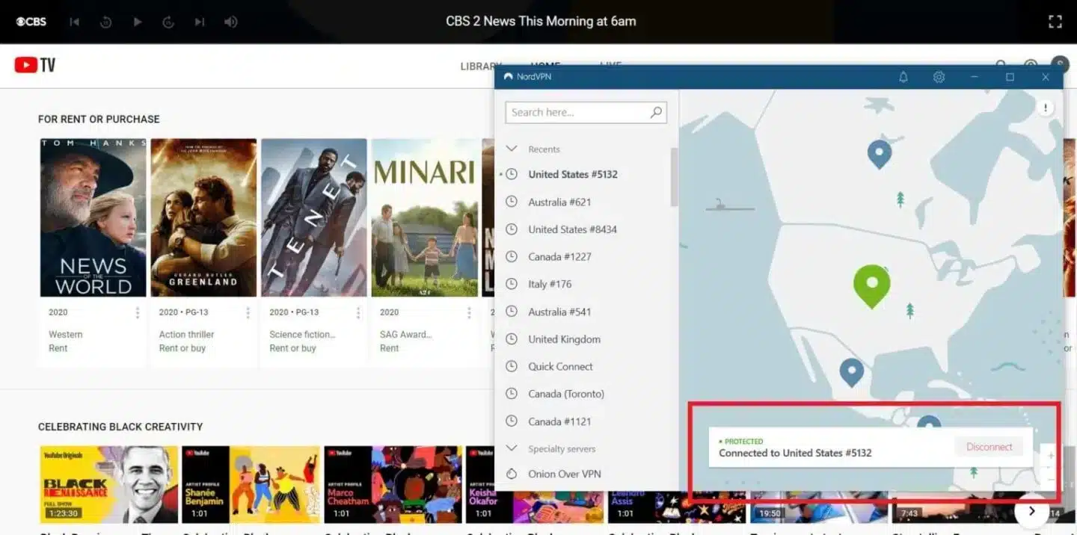Click 'Rent or buy' under Tenet
Image resolution: width=1077 pixels, height=535 pixels.
click(292, 348)
